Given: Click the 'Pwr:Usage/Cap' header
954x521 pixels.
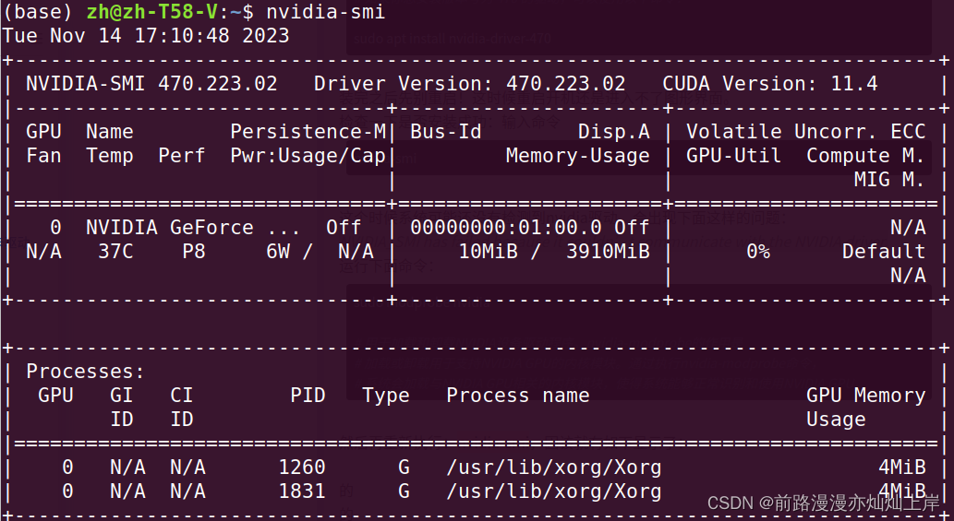Looking at the screenshot, I should [x=308, y=156].
